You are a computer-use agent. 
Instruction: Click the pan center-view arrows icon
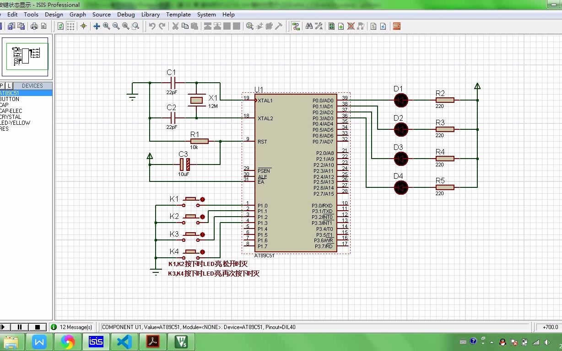97,26
